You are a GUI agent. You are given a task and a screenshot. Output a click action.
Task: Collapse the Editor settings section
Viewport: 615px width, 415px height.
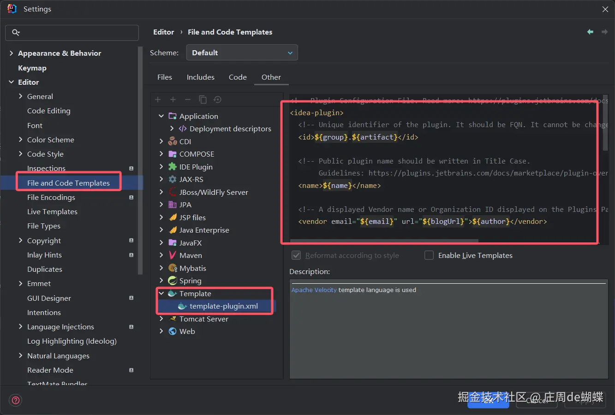point(11,82)
